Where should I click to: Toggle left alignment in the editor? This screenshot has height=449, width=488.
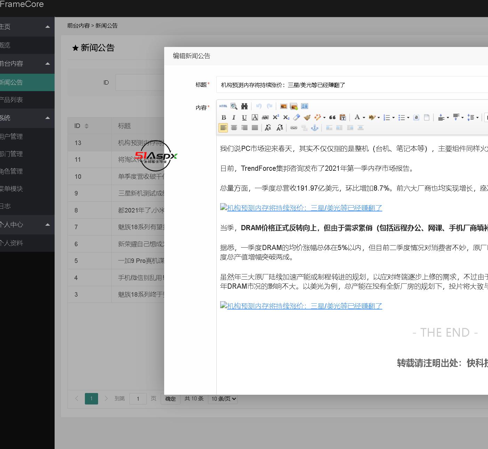pos(223,128)
